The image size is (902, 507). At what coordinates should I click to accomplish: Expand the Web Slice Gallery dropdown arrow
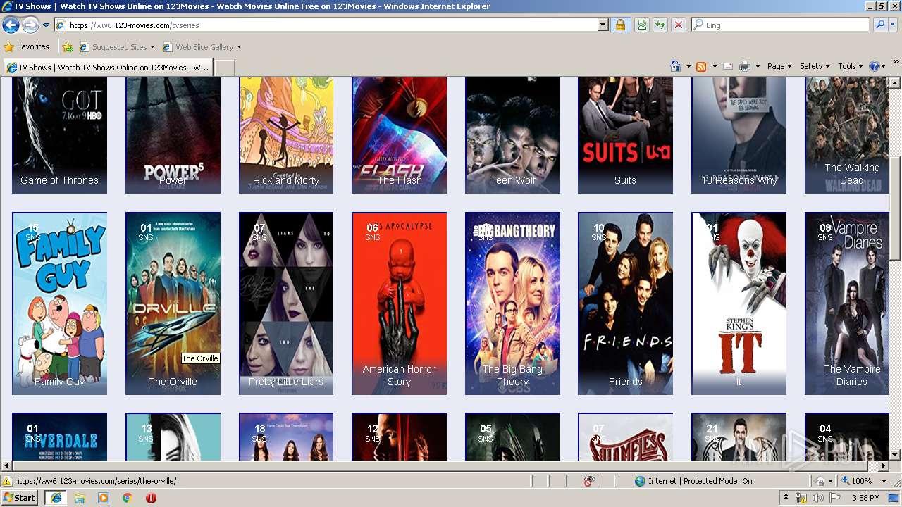click(239, 47)
